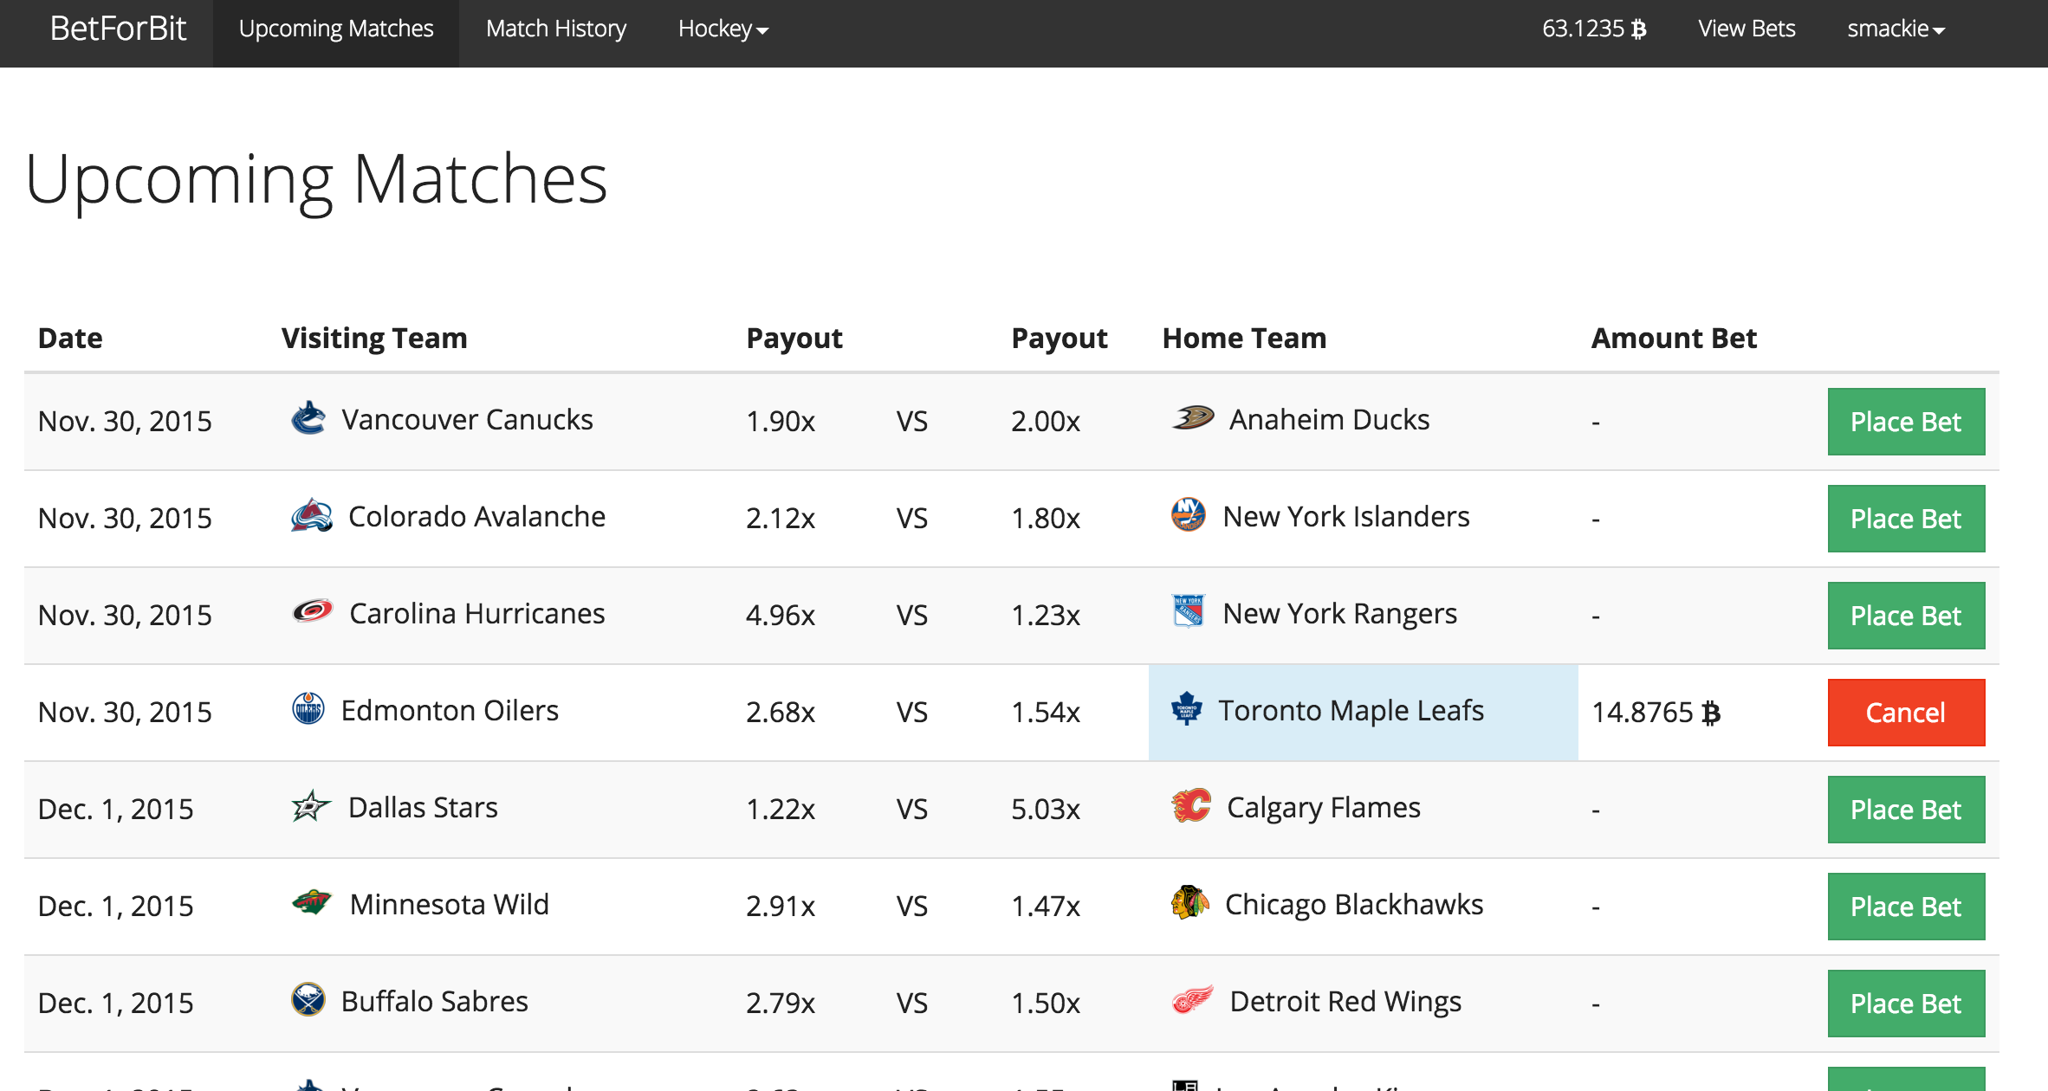Click the Anaheim Ducks logo icon
The height and width of the screenshot is (1091, 2048).
click(x=1192, y=418)
